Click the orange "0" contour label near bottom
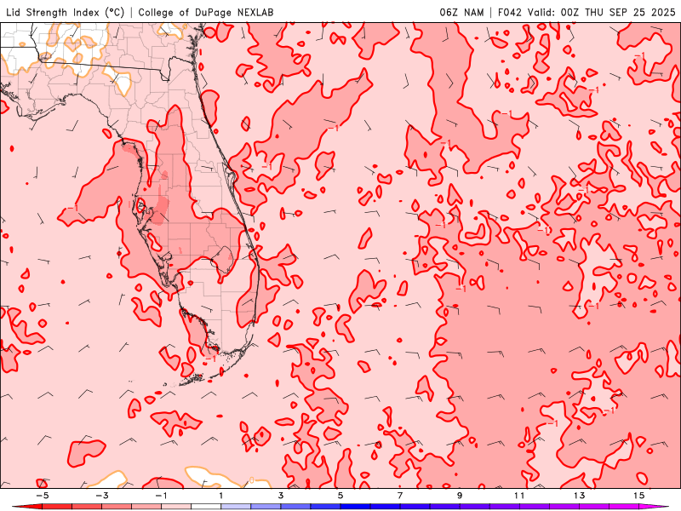 252,480
